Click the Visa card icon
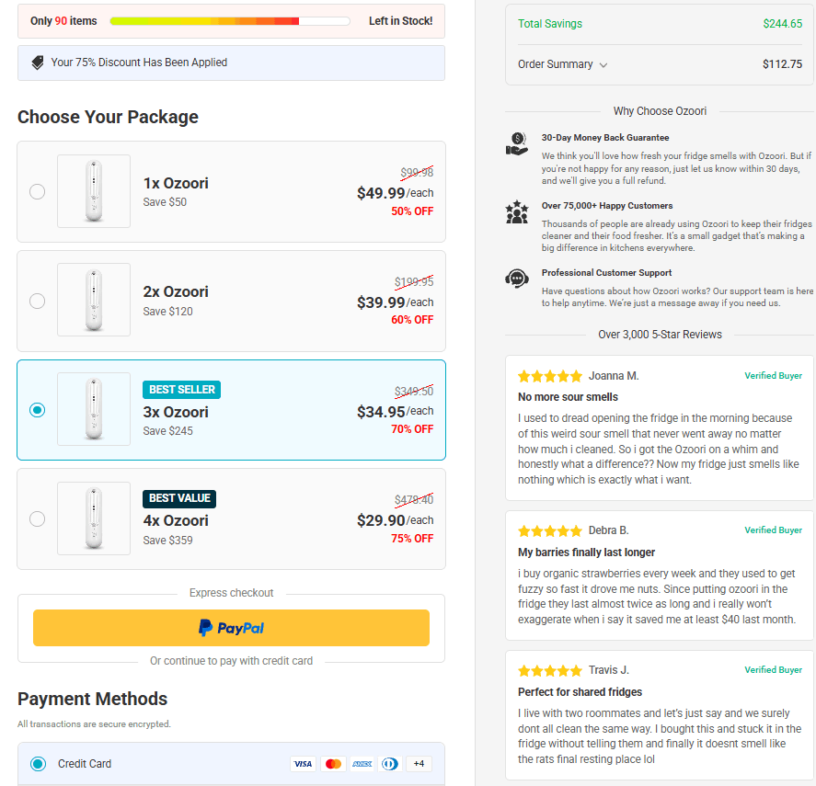The width and height of the screenshot is (816, 786). pyautogui.click(x=303, y=764)
